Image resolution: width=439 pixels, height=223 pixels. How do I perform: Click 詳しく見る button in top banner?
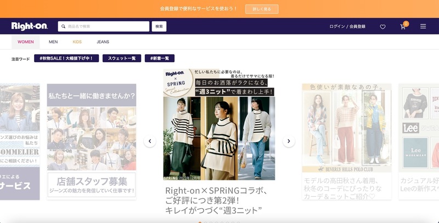click(x=262, y=9)
